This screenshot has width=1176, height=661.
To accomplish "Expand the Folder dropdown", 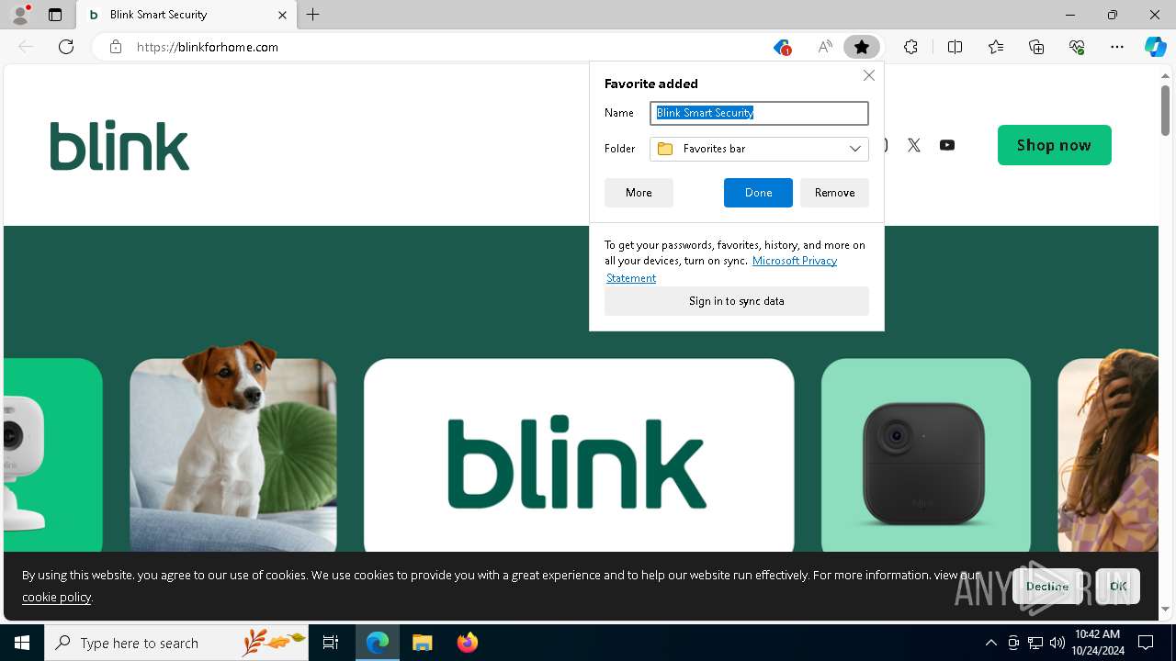I will coord(759,149).
